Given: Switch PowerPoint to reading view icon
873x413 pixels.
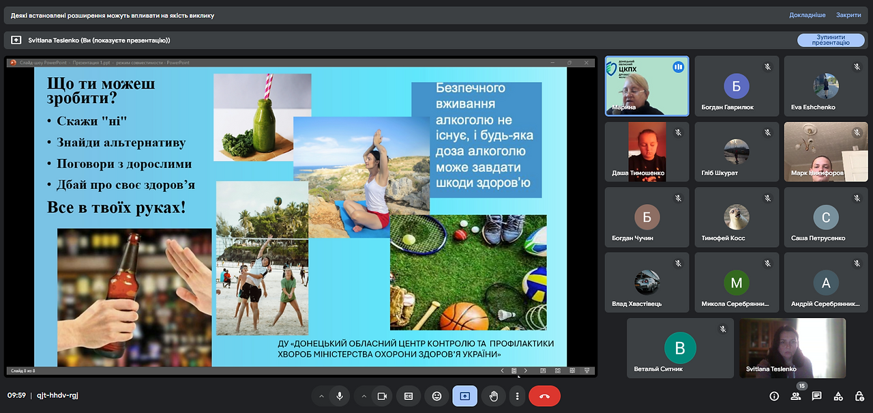Looking at the screenshot, I should coord(572,371).
